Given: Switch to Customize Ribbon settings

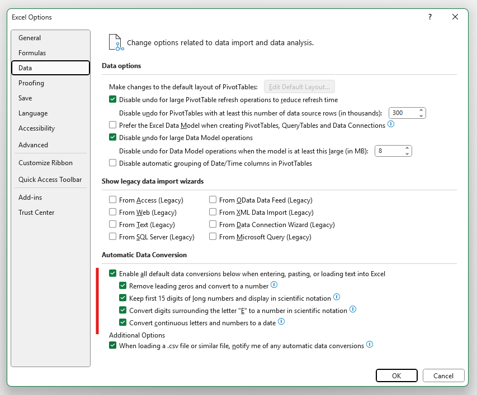Looking at the screenshot, I should pyautogui.click(x=45, y=163).
